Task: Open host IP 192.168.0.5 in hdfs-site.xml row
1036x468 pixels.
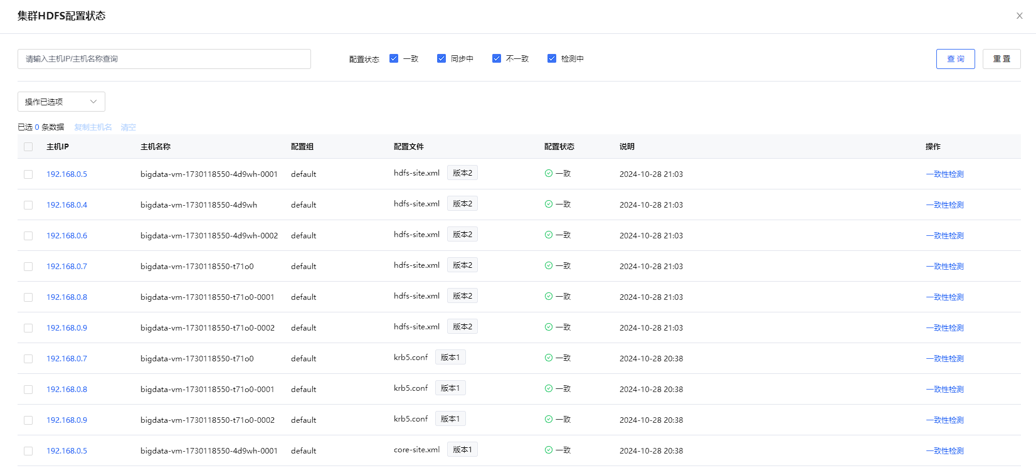Action: click(66, 174)
